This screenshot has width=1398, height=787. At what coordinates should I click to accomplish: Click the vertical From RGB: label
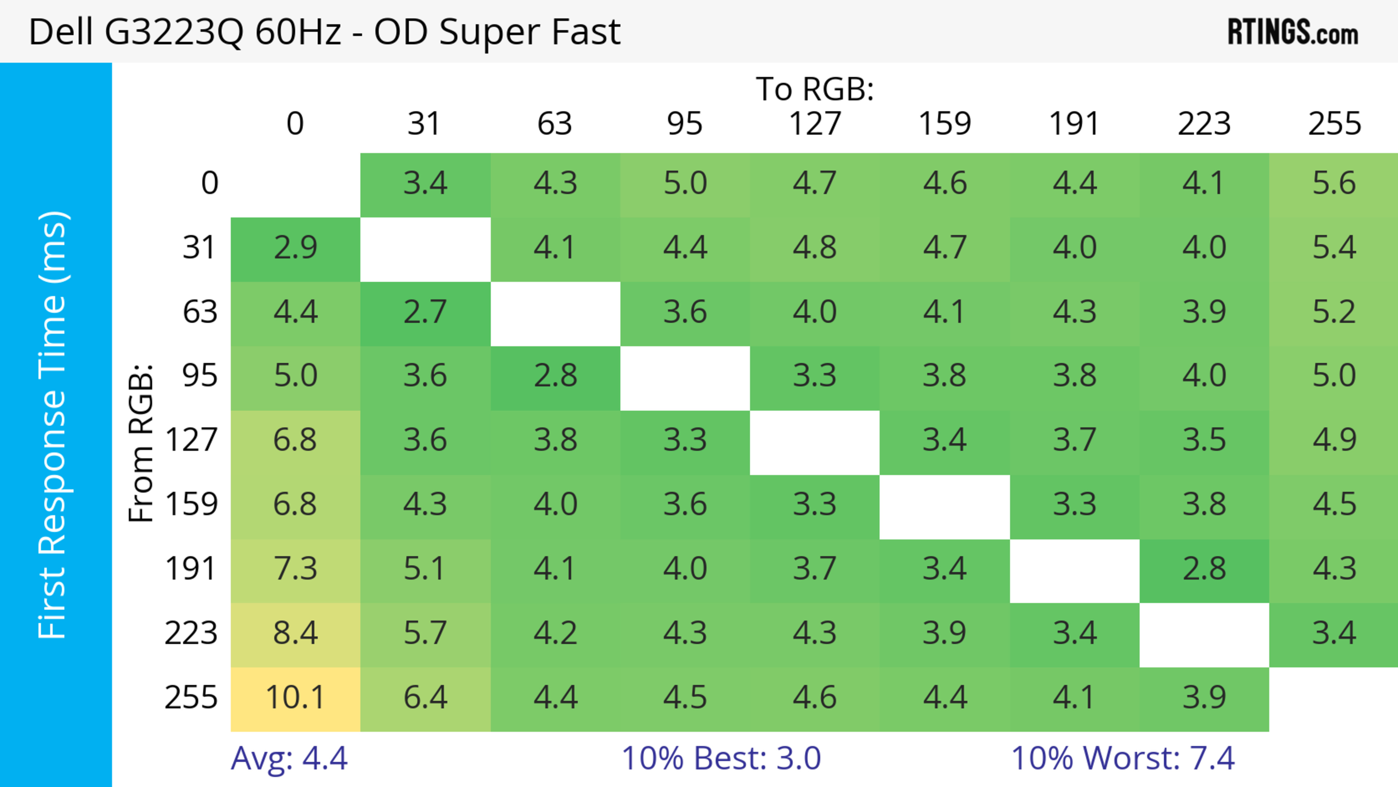tap(141, 444)
